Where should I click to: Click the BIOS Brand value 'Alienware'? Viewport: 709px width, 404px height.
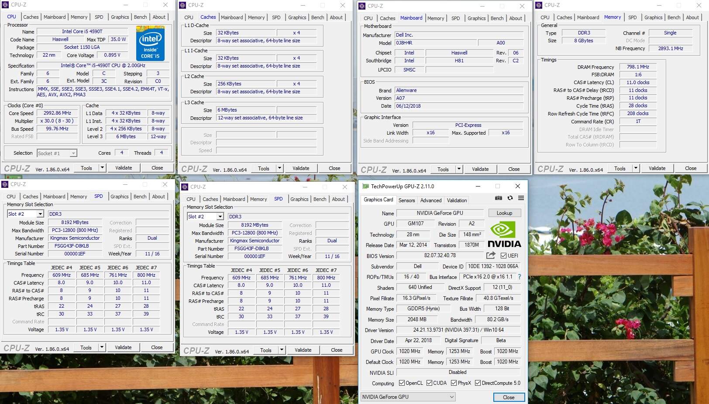pyautogui.click(x=459, y=90)
